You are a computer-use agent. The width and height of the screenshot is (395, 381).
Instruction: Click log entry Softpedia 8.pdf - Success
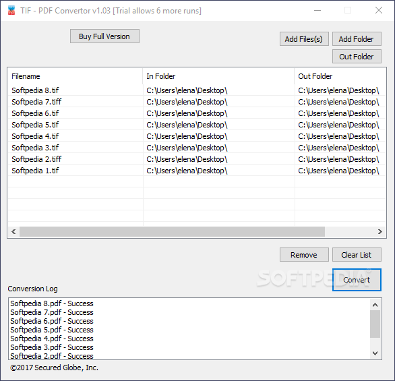tap(52, 303)
